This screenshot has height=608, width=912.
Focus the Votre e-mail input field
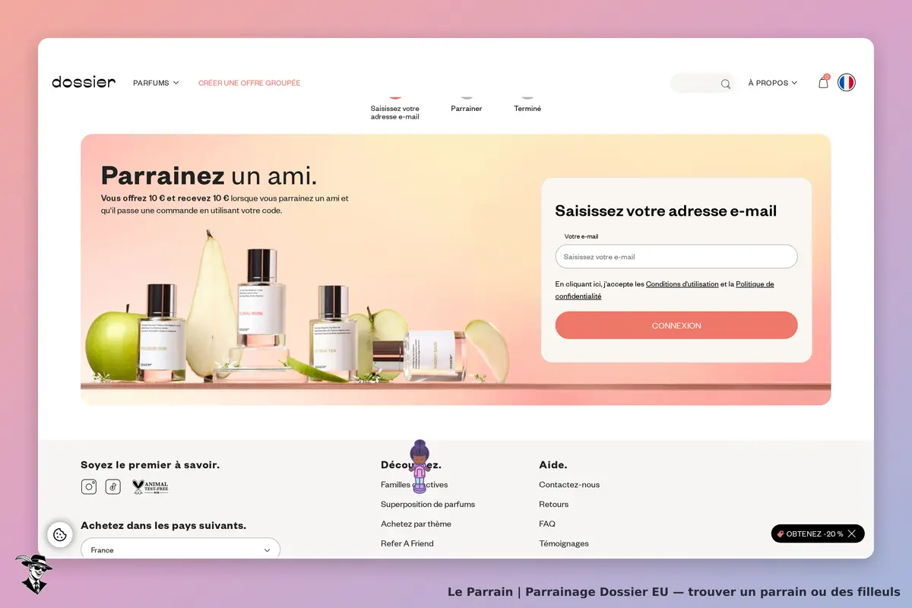coord(676,257)
